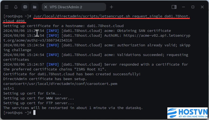
Task: Toggle the side panel layout icon
Action: coord(174,7)
